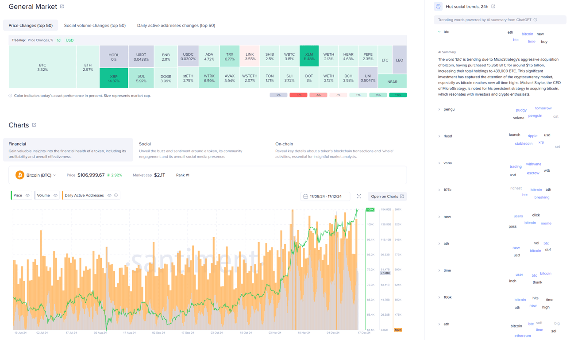The height and width of the screenshot is (340, 574).
Task: Toggle Volume metric visibility eye
Action: click(55, 195)
